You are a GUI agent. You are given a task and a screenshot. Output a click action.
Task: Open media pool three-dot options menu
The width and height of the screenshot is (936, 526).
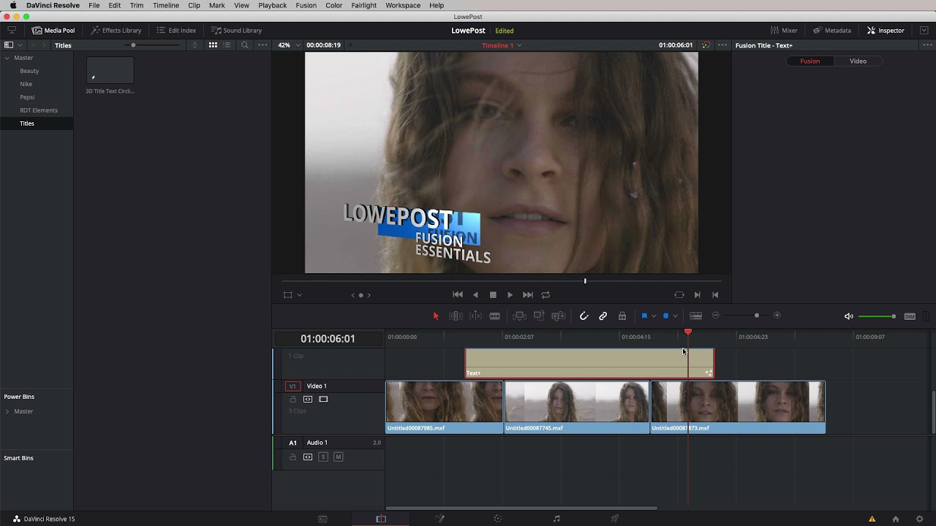(x=263, y=45)
